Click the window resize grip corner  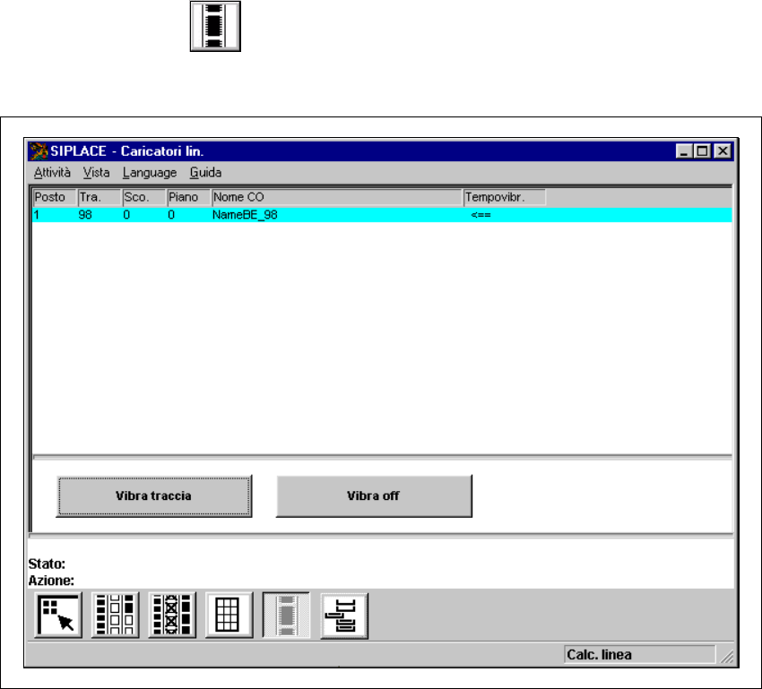pyautogui.click(x=727, y=657)
